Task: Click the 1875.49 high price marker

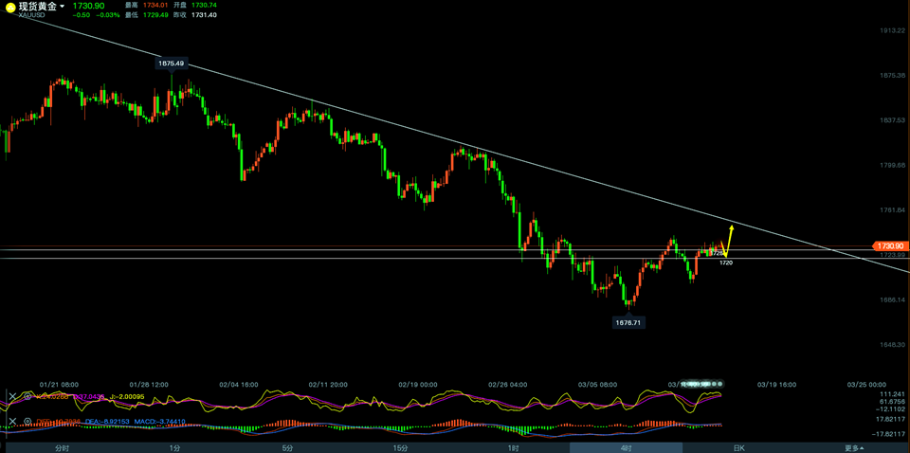Action: pyautogui.click(x=172, y=63)
